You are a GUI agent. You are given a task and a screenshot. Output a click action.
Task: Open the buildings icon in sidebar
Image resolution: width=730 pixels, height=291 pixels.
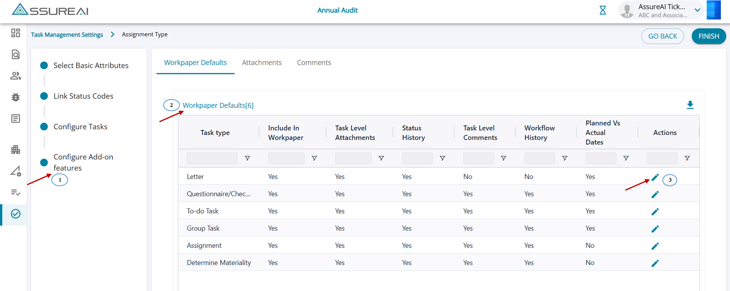16,149
